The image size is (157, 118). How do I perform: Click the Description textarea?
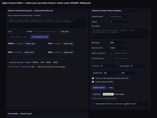(120, 34)
